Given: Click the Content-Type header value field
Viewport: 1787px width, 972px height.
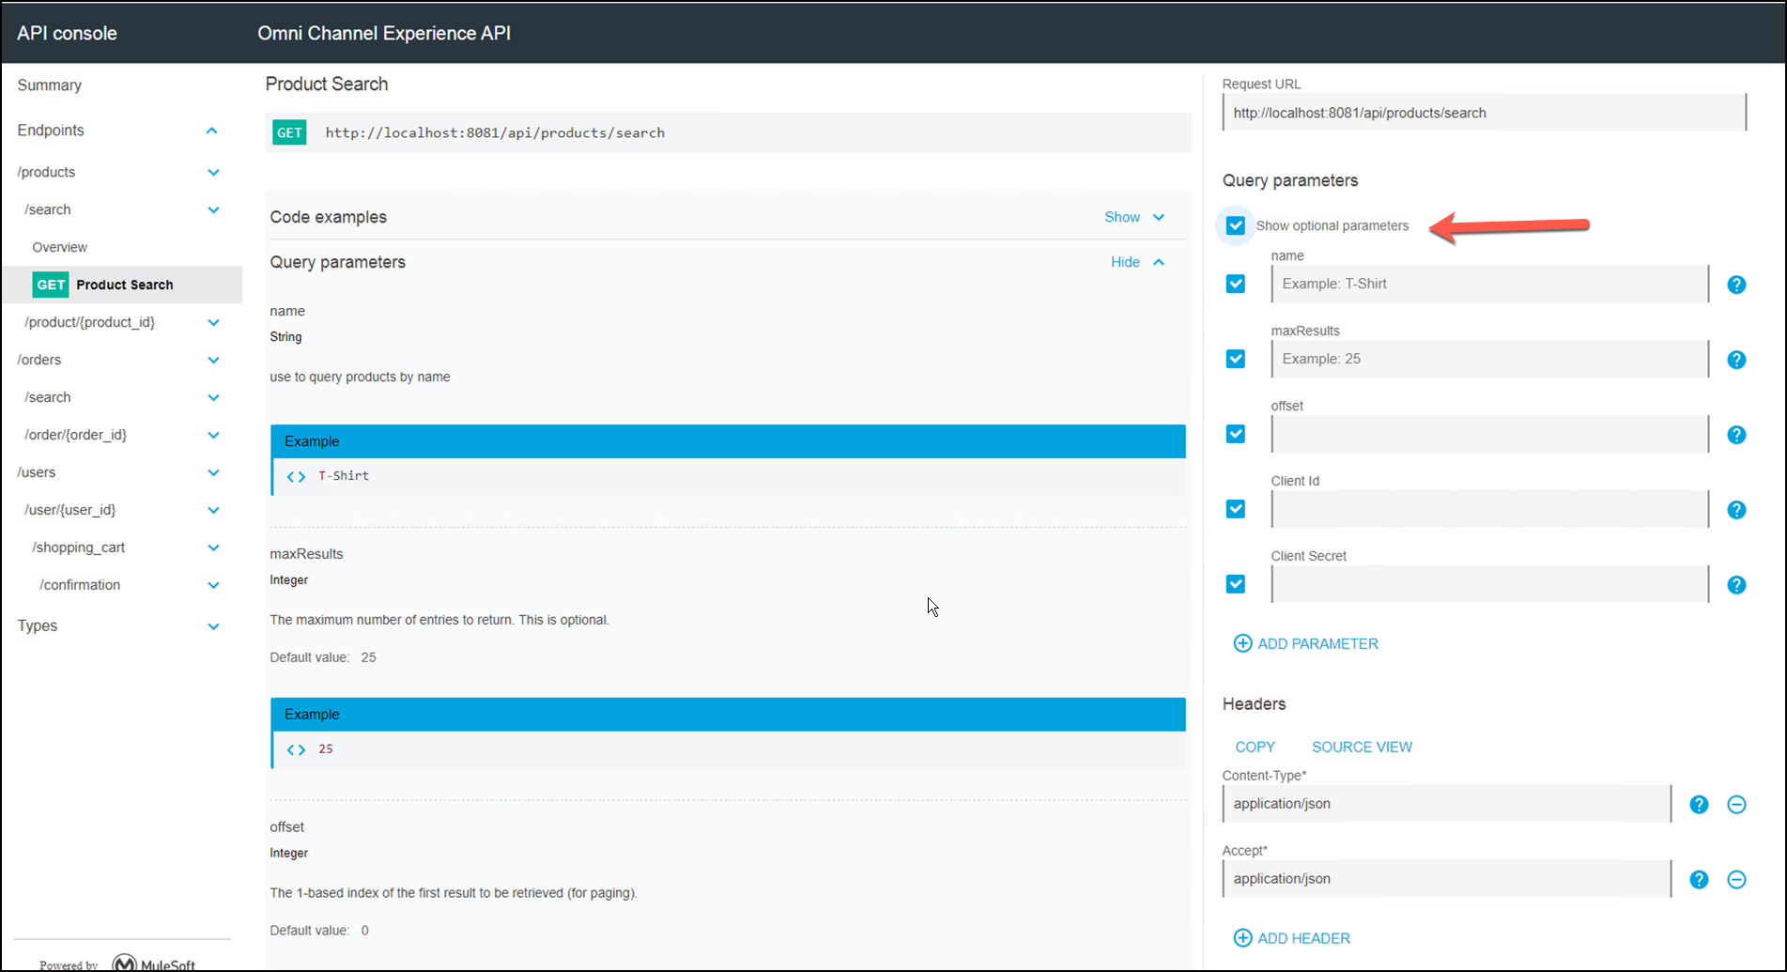Looking at the screenshot, I should click(x=1446, y=804).
